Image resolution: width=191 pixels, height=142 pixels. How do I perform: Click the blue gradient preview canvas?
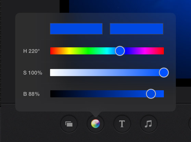click(130, 6)
